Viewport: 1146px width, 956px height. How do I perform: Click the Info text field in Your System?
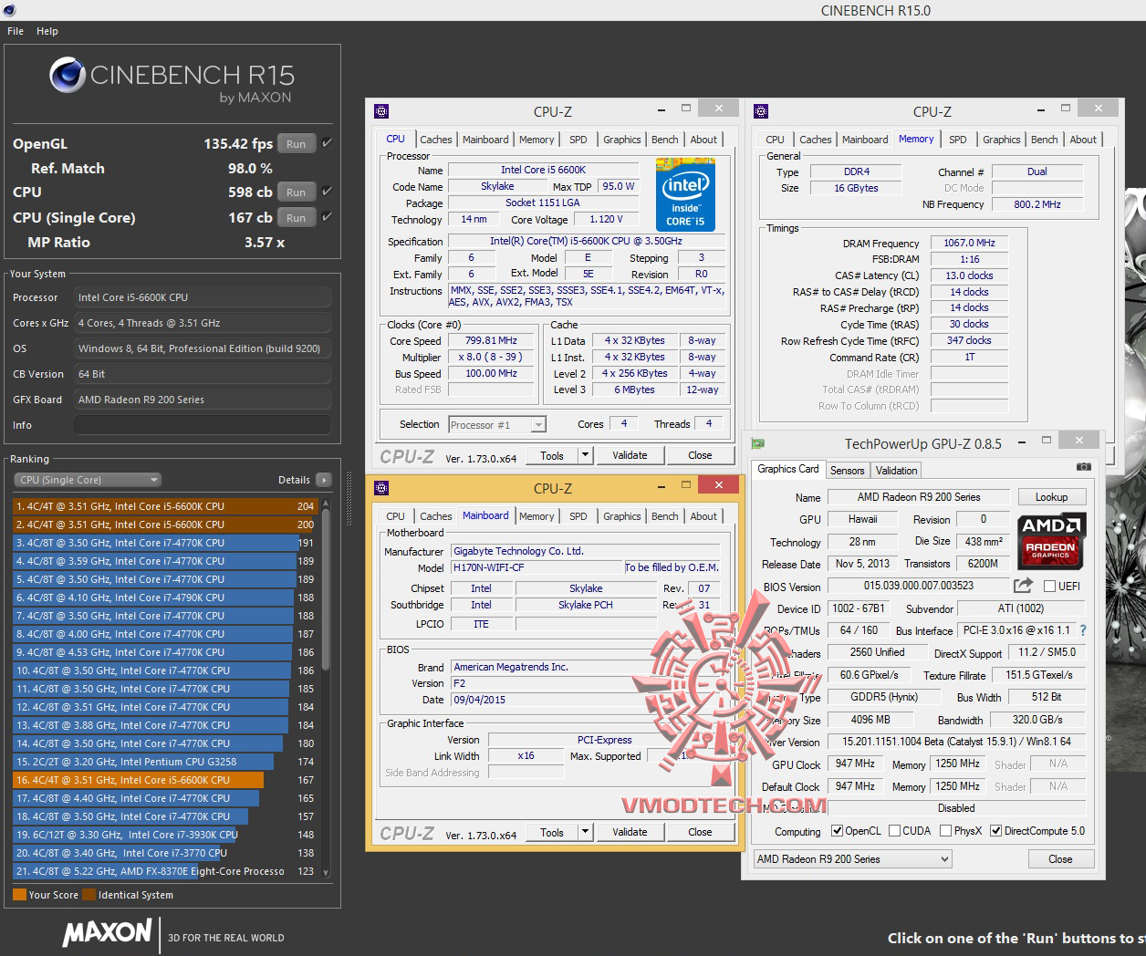203,425
